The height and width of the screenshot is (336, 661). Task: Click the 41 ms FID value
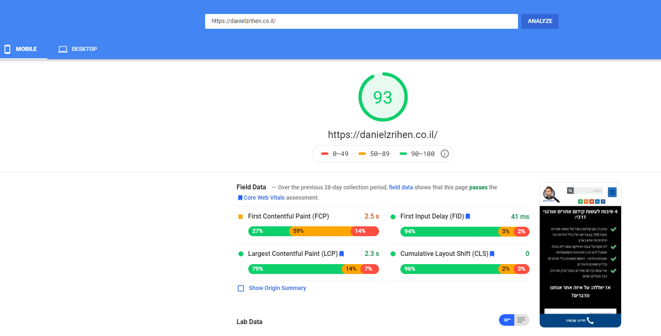(520, 217)
